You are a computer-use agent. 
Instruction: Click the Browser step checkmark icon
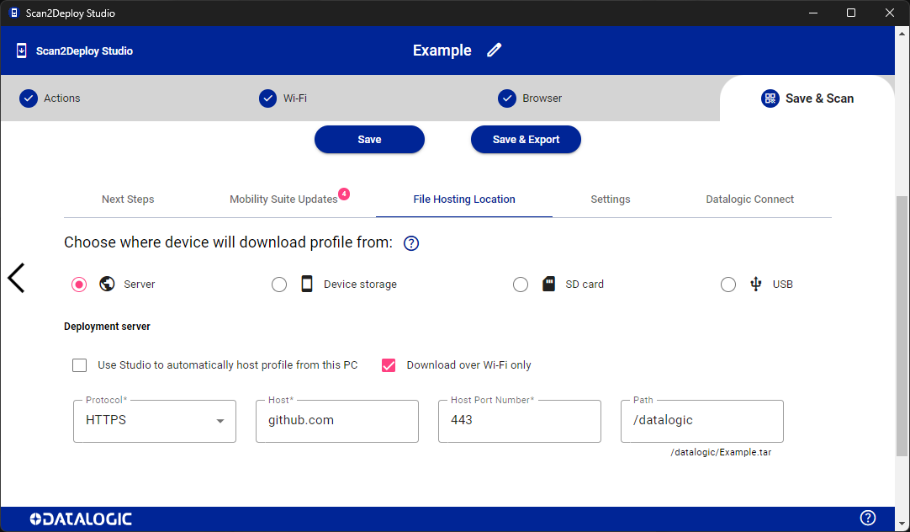[506, 98]
